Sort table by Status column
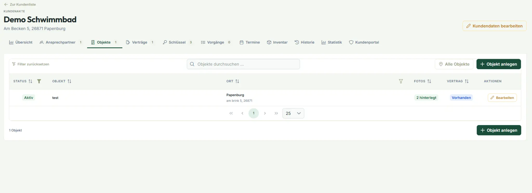This screenshot has height=193, width=532. pyautogui.click(x=30, y=81)
